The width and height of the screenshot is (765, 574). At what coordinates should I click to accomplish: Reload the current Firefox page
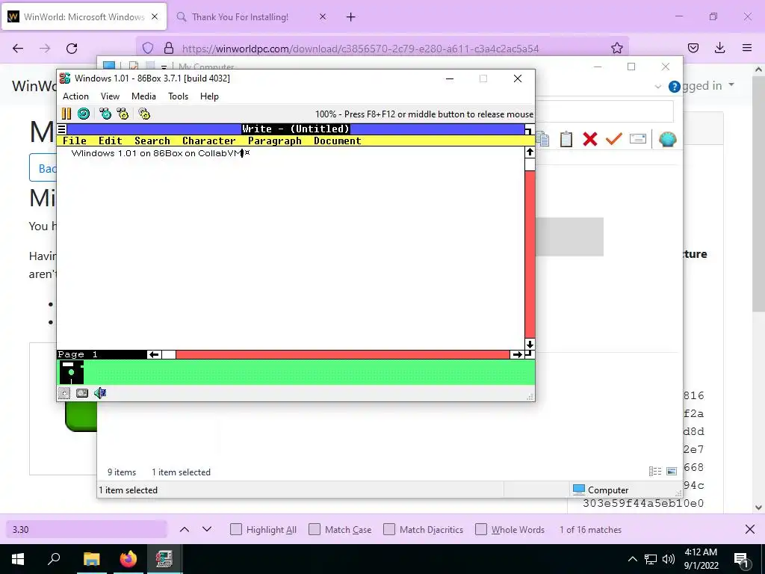72,48
